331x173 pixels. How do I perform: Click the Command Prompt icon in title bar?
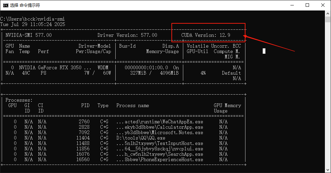click(x=5, y=5)
